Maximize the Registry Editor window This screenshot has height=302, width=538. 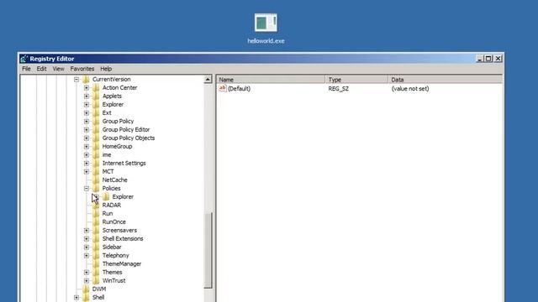(x=488, y=59)
